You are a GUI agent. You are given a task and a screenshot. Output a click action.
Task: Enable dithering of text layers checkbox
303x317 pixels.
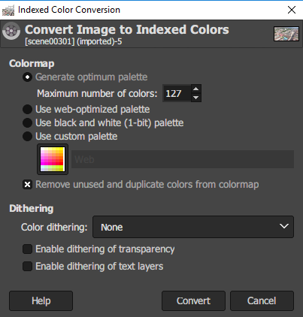[x=27, y=267]
